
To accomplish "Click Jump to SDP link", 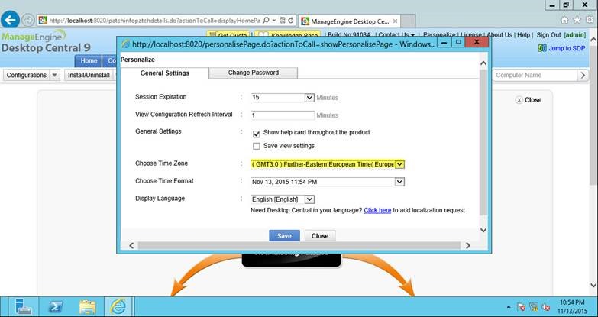I will pos(567,48).
